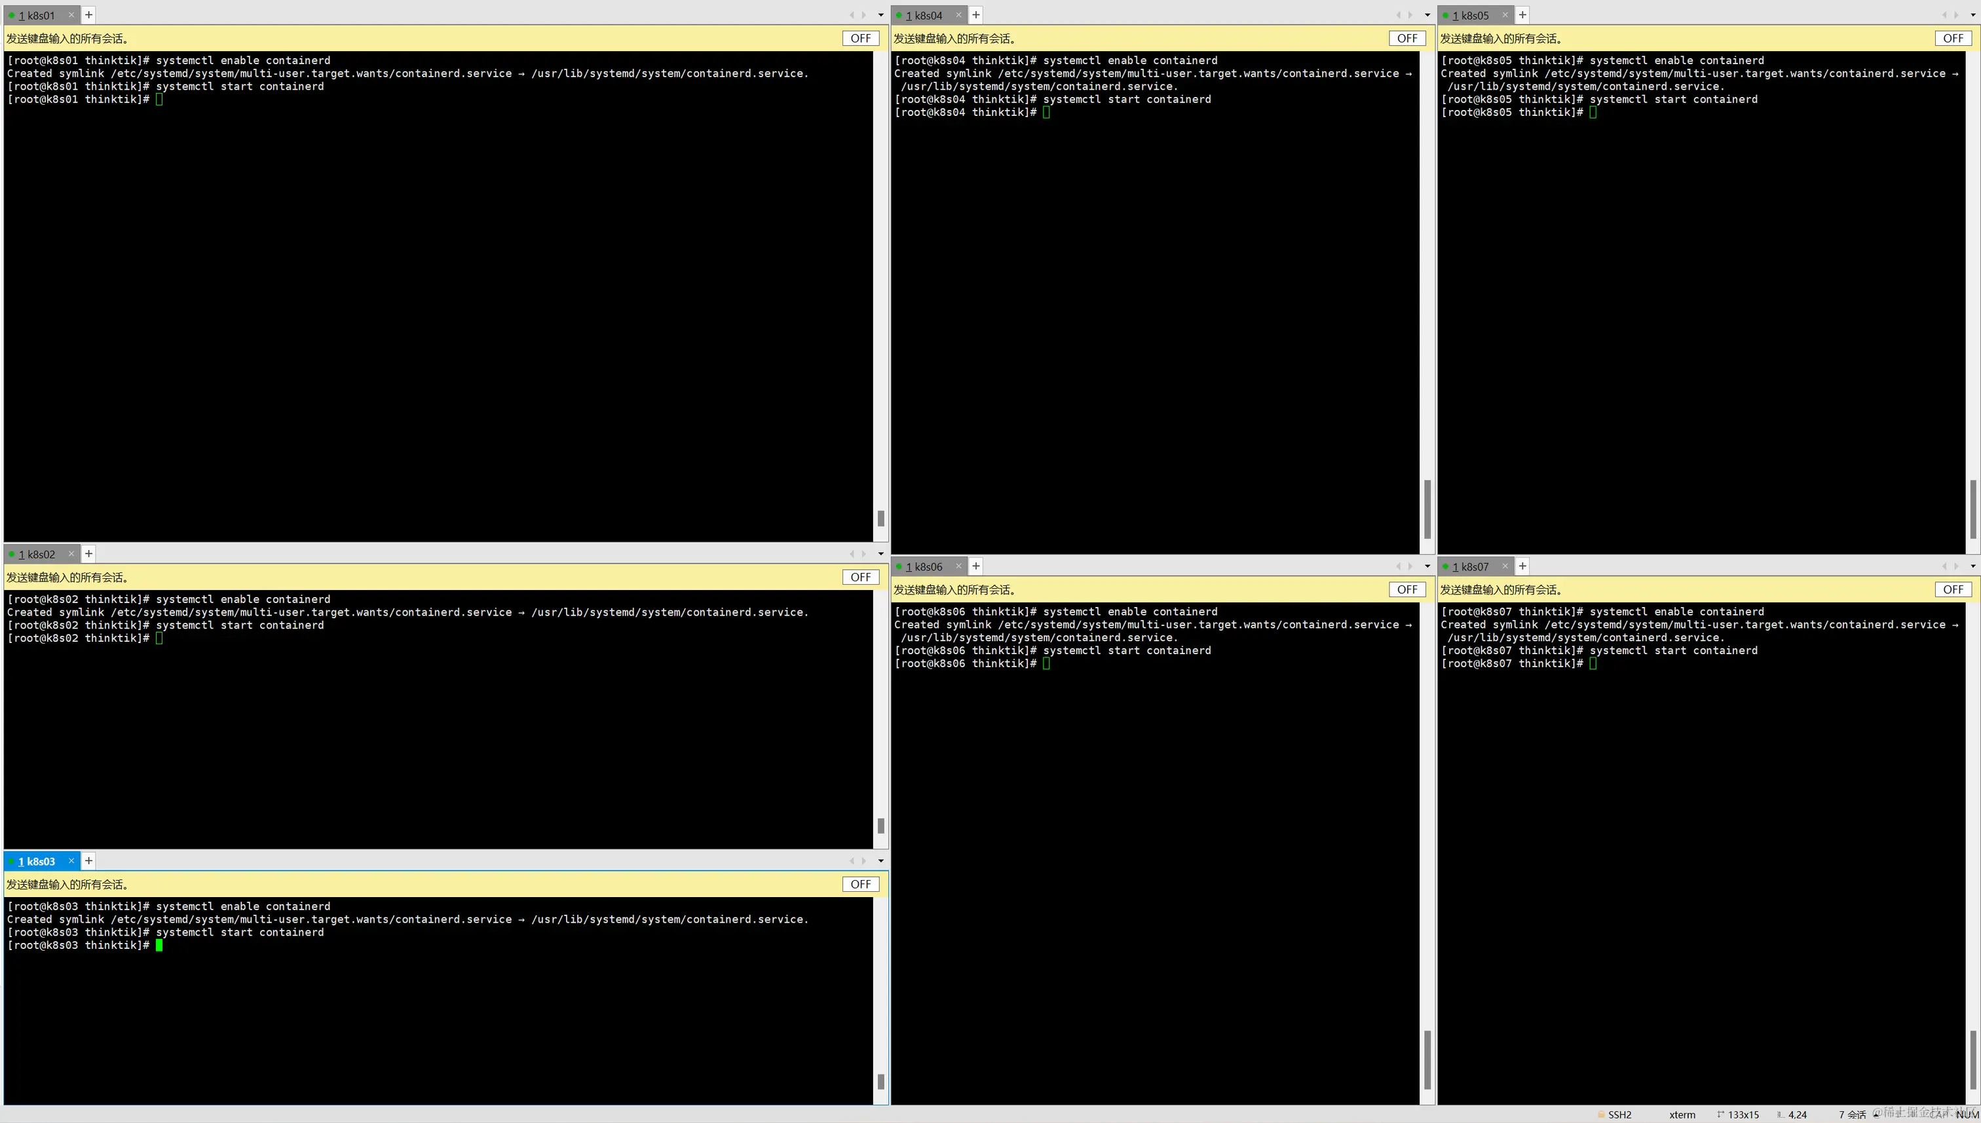1981x1123 pixels.
Task: Toggle the OFF switch in k8s01 pane
Action: [860, 39]
